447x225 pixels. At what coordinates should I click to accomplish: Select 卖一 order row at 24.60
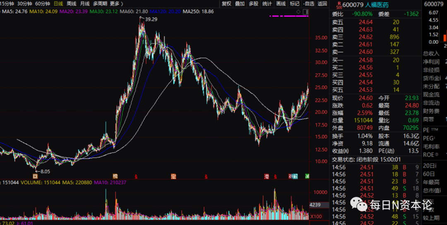[x=376, y=52]
